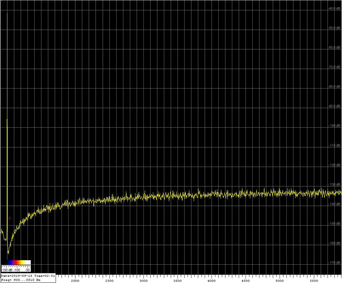This screenshot has height=283, width=342.
Task: Click the -60.0 dB scale label
Action: tap(334, 47)
